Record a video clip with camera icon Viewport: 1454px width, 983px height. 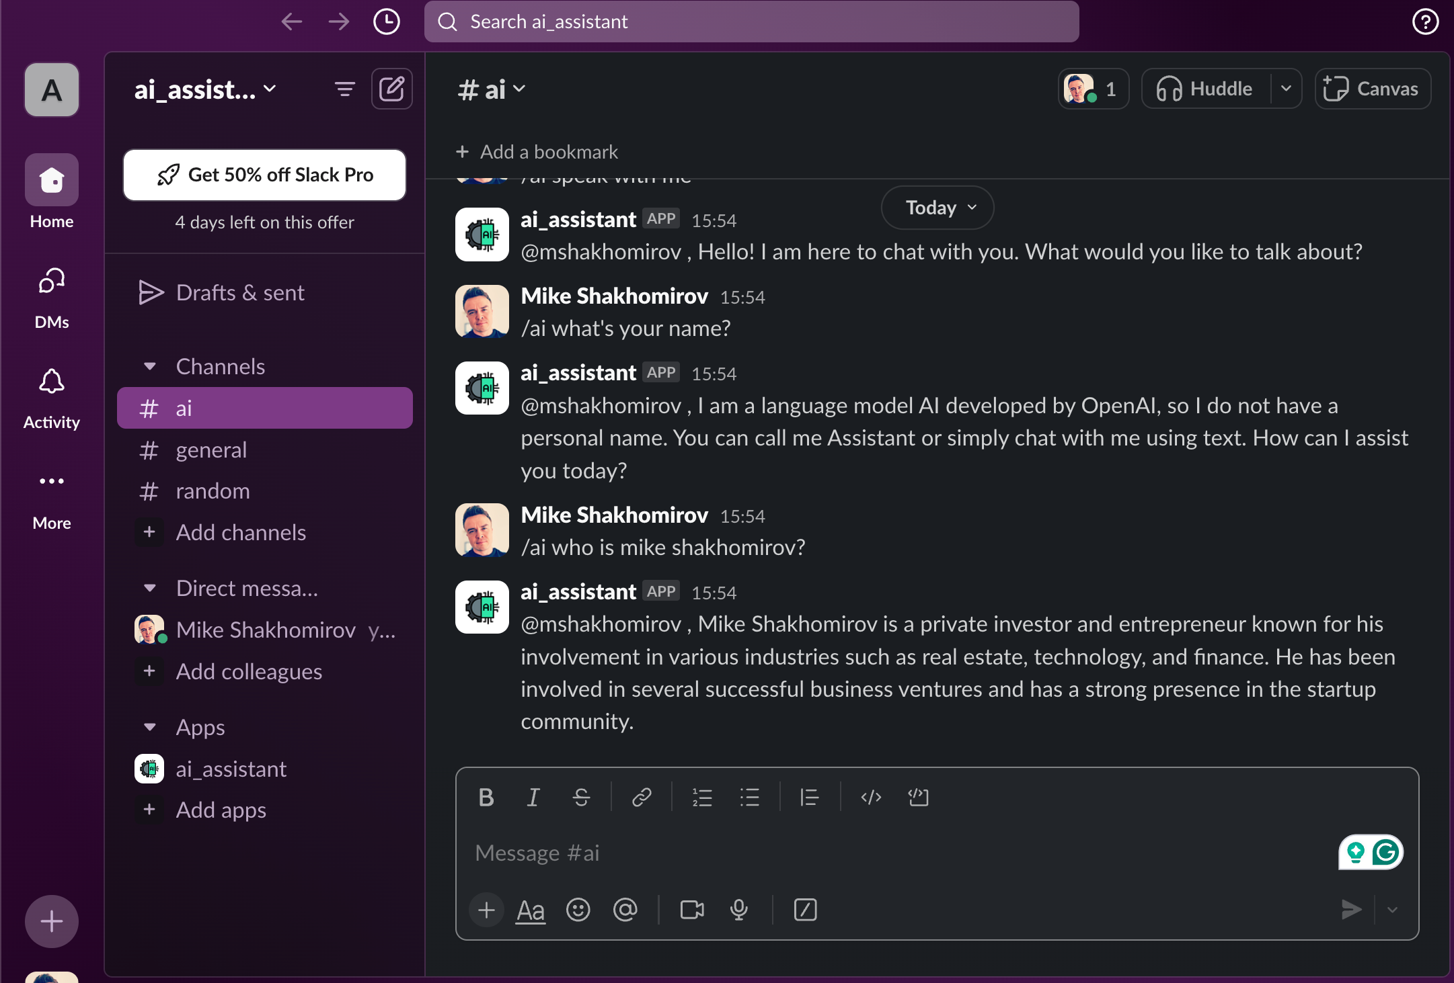[691, 910]
